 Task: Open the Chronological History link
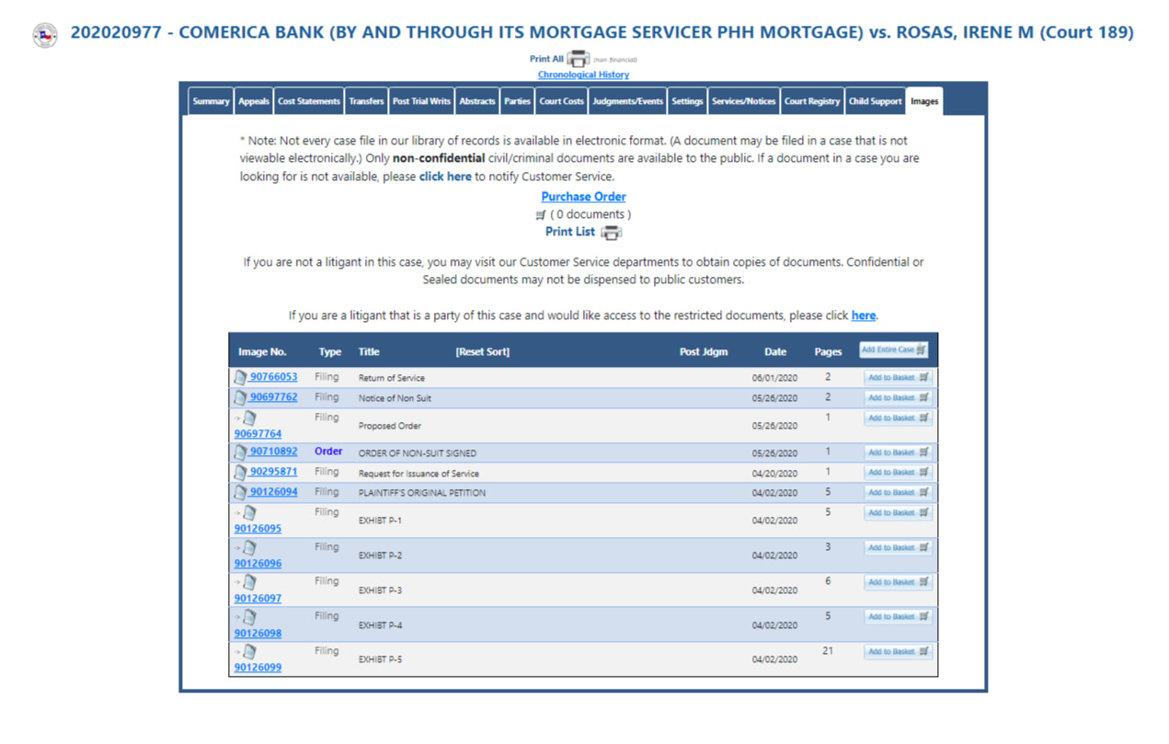tap(583, 74)
